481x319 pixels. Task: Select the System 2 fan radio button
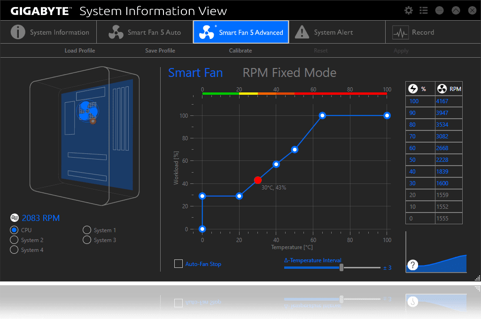click(x=14, y=240)
